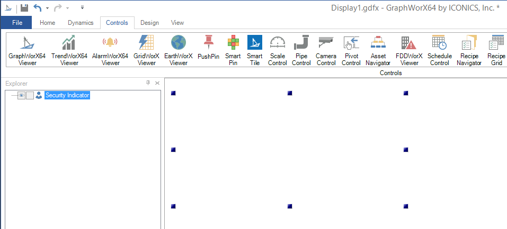Select the PushPin tool
Image resolution: width=507 pixels, height=229 pixels.
(x=208, y=48)
